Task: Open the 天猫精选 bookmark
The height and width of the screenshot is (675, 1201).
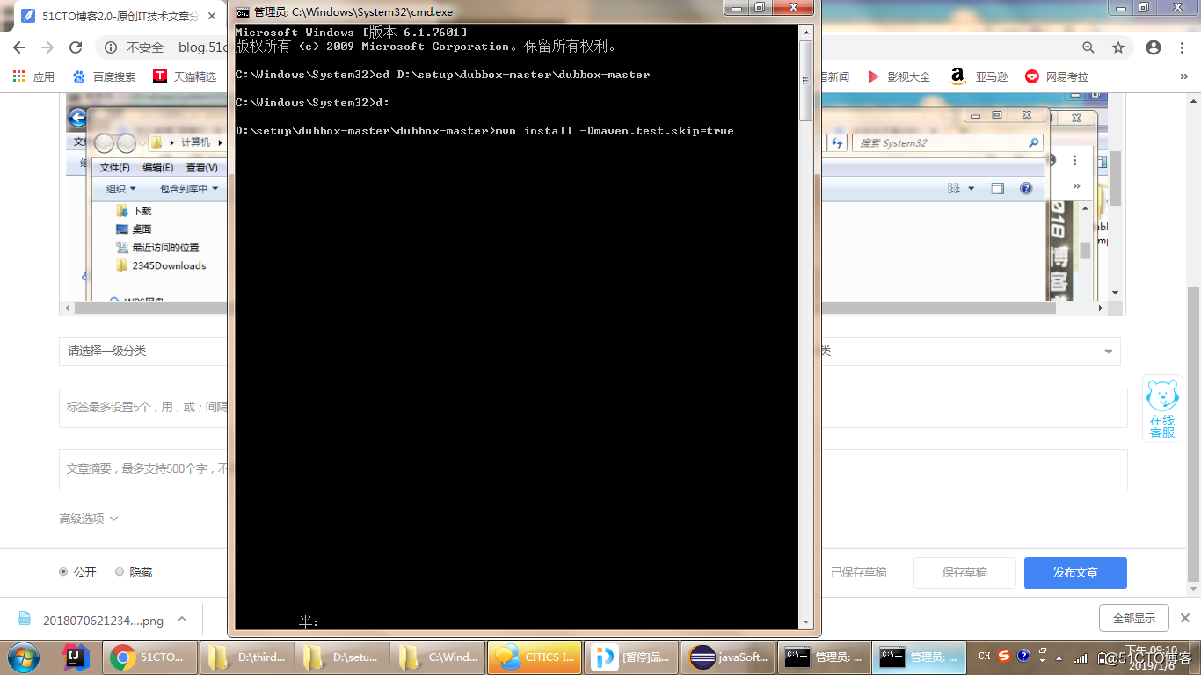Action: (185, 76)
